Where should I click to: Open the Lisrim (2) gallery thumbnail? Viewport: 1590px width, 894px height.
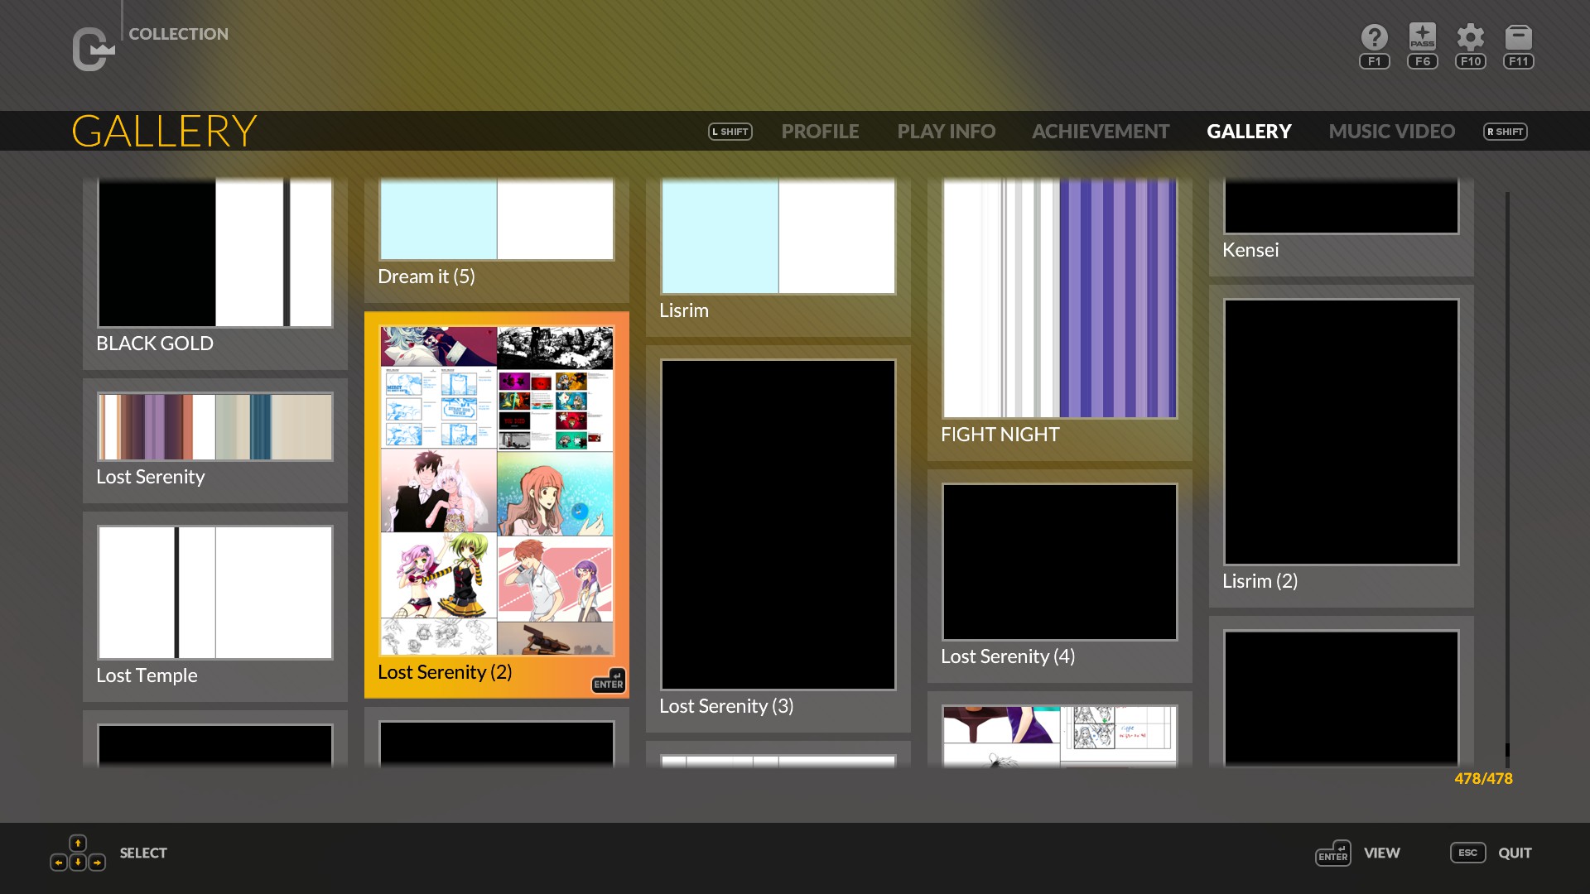(x=1342, y=432)
